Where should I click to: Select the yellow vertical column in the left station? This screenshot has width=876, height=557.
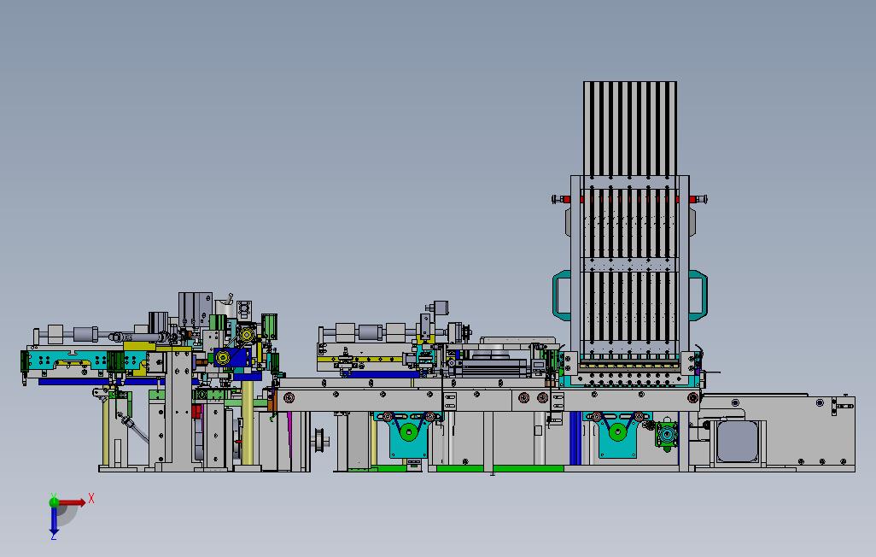(248, 423)
